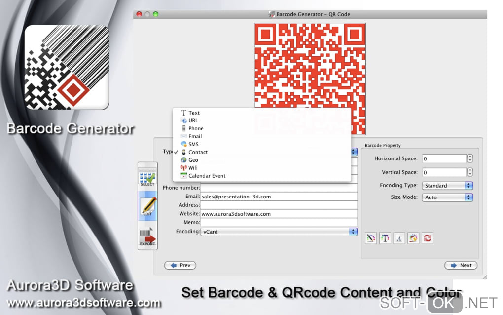Viewport: 503px width, 315px height.
Task: Click the font 'A' settings icon
Action: pyautogui.click(x=399, y=238)
